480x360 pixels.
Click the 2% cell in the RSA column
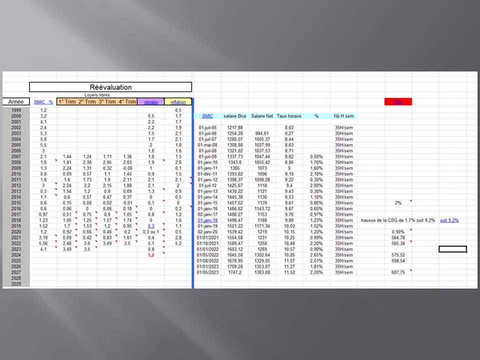tap(398, 202)
